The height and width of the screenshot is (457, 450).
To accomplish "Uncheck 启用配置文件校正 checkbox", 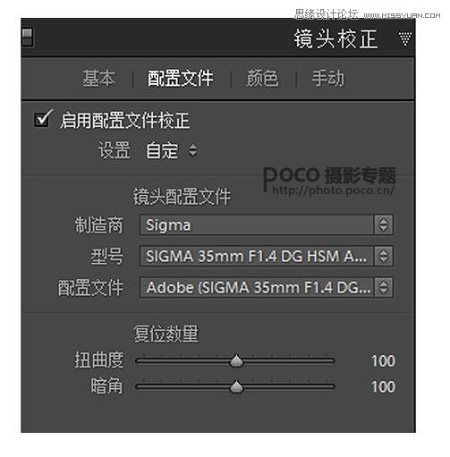I will pos(42,120).
